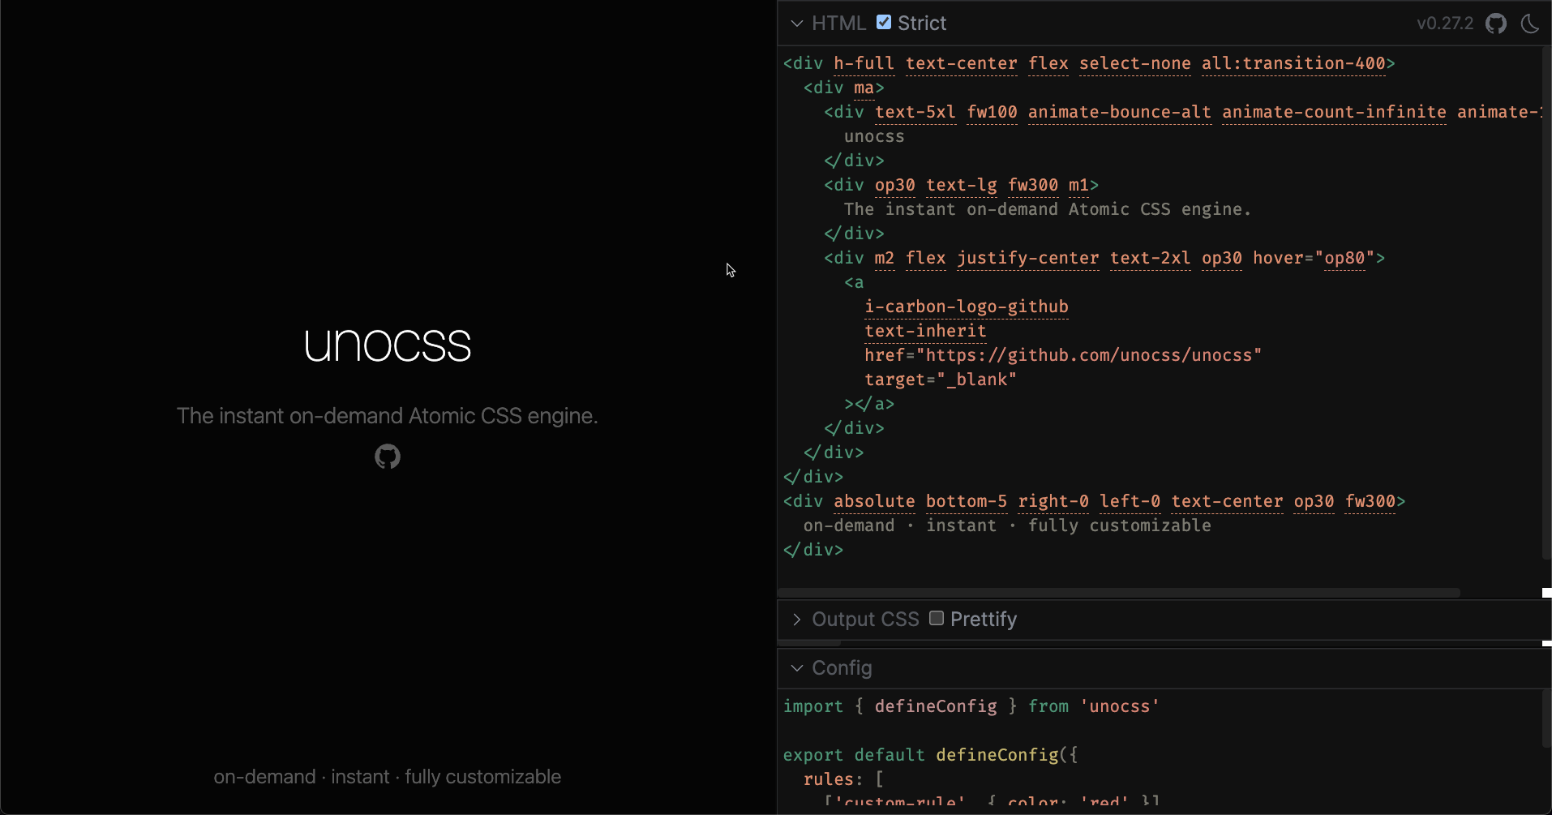The width and height of the screenshot is (1552, 815).
Task: Click defineConfig in the import line
Action: 936,706
